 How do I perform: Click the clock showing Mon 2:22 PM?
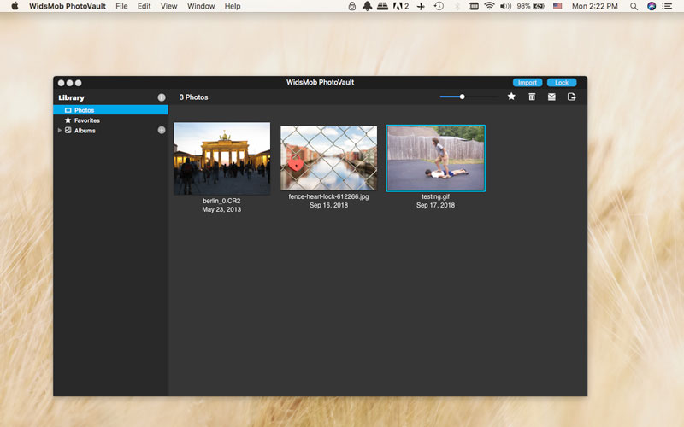[594, 6]
